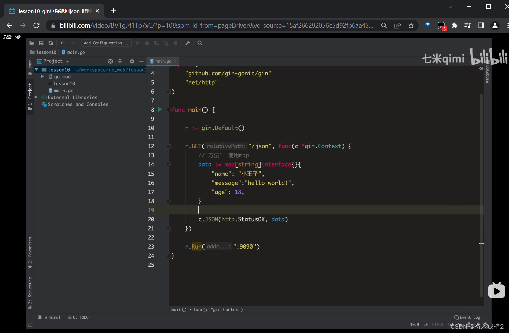Click the fold marker at line 24
This screenshot has height=333, width=509.
pyautogui.click(x=169, y=256)
